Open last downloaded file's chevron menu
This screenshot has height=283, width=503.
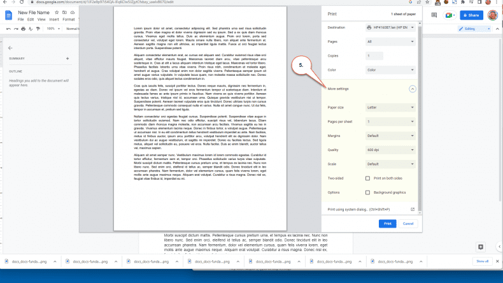[x=421, y=261]
